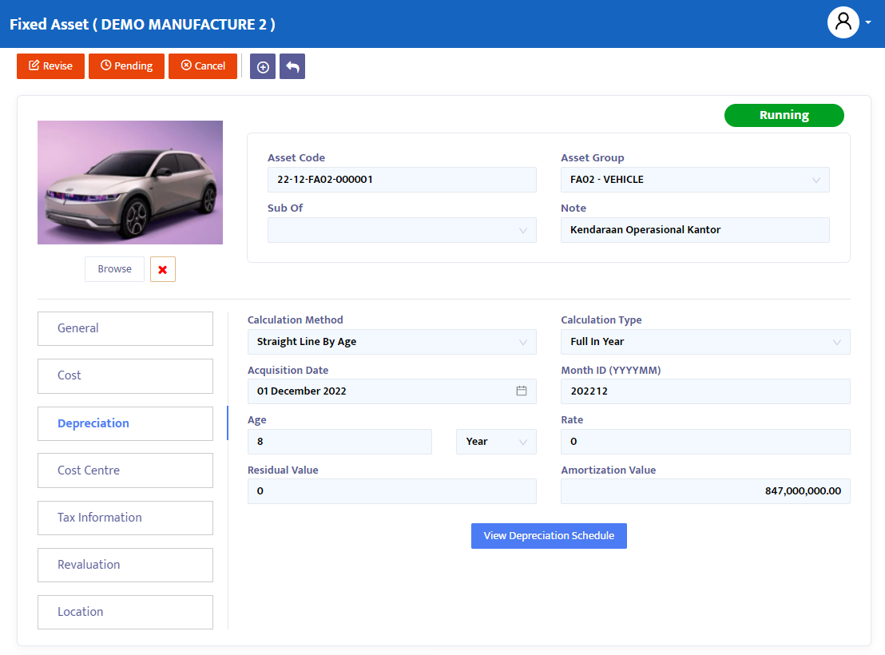Viewport: 885px width, 655px height.
Task: Remove asset image with red X
Action: click(163, 269)
